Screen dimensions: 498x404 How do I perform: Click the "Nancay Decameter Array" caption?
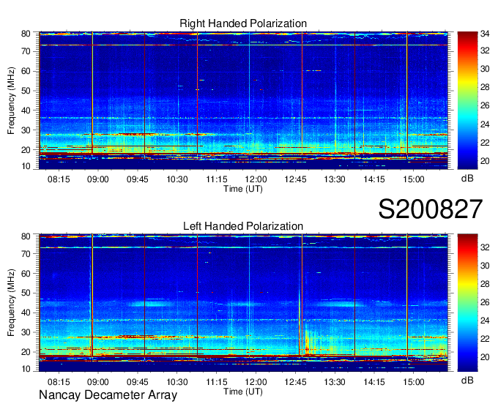(x=108, y=395)
